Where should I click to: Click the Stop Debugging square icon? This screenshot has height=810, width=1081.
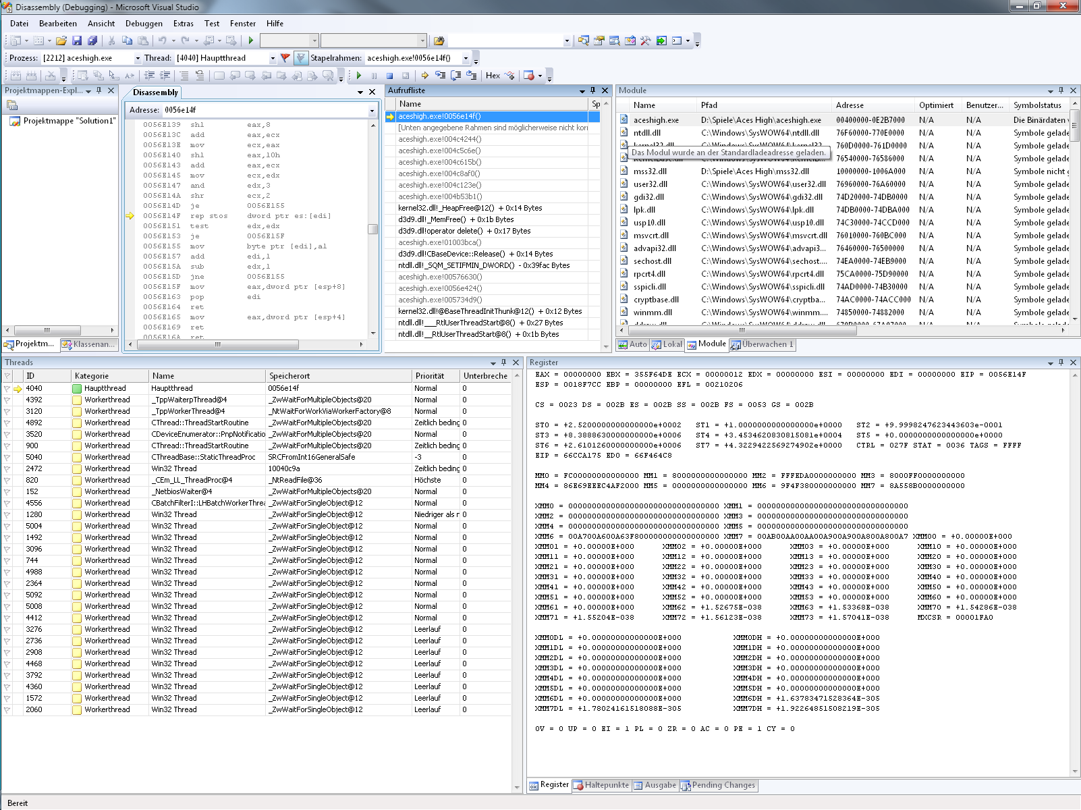click(x=389, y=76)
